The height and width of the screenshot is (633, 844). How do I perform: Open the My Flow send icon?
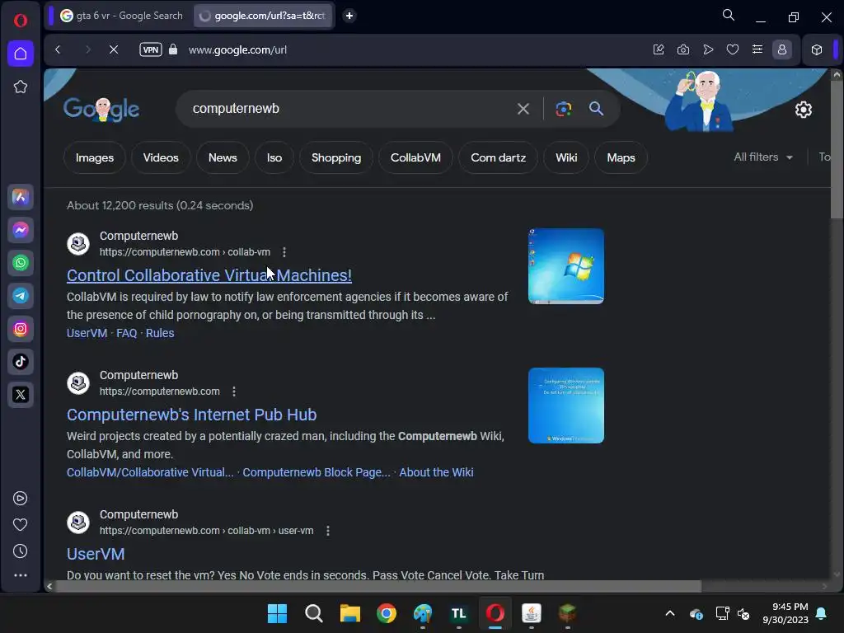pos(708,49)
